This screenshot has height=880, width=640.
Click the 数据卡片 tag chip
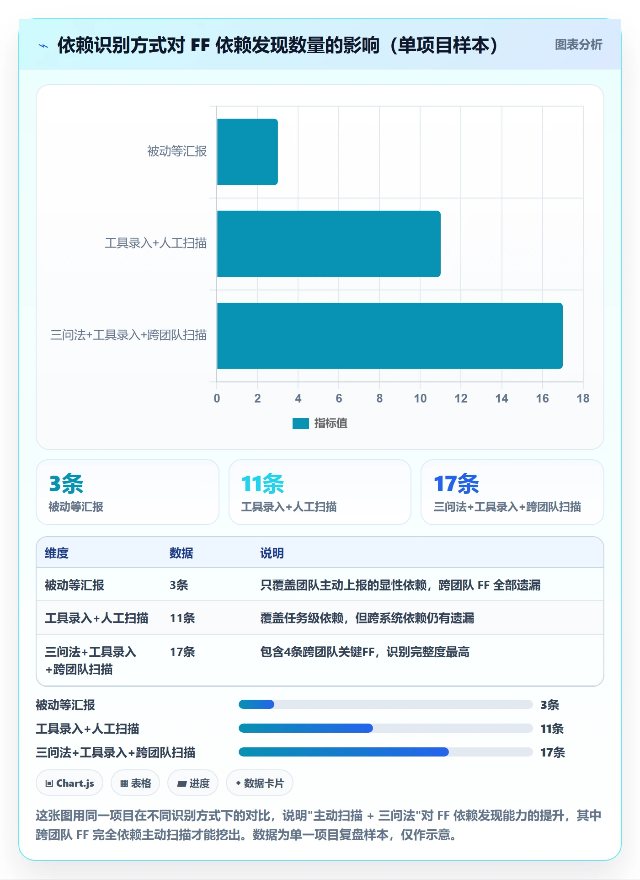coord(260,783)
